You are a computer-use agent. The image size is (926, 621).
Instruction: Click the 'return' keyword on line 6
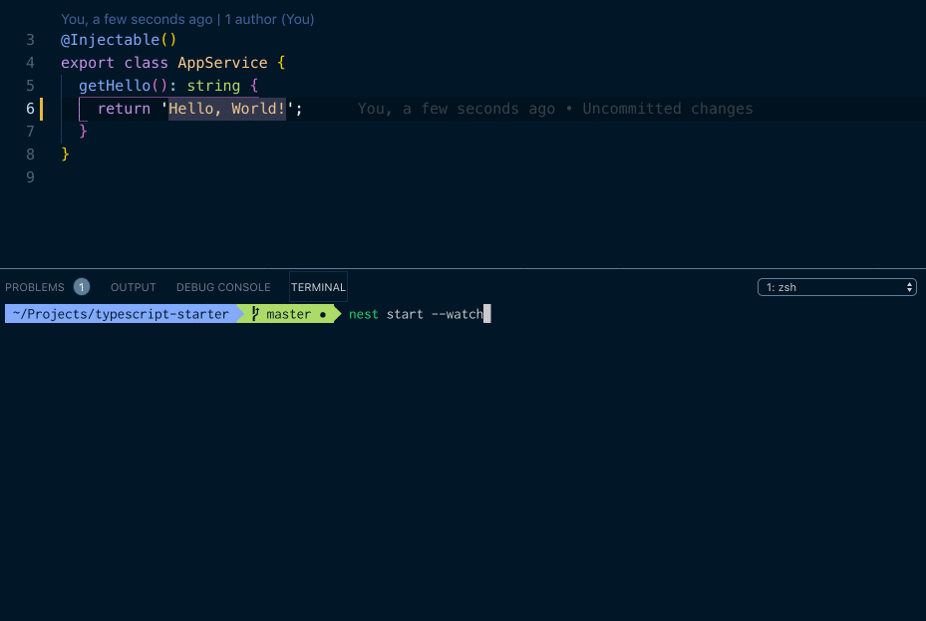click(x=124, y=110)
